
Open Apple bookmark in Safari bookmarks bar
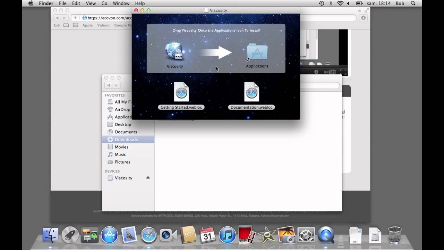(87, 25)
